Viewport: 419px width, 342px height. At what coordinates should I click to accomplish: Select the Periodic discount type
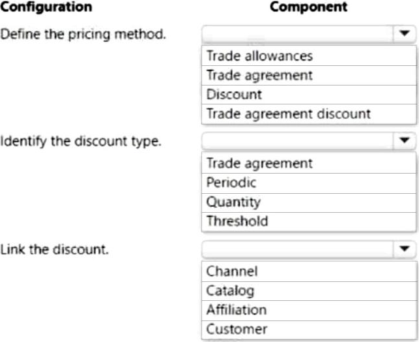tap(231, 183)
